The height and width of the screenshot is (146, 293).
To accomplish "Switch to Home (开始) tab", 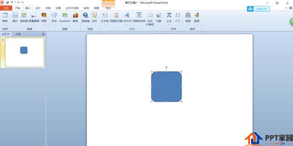I will click(x=18, y=8).
